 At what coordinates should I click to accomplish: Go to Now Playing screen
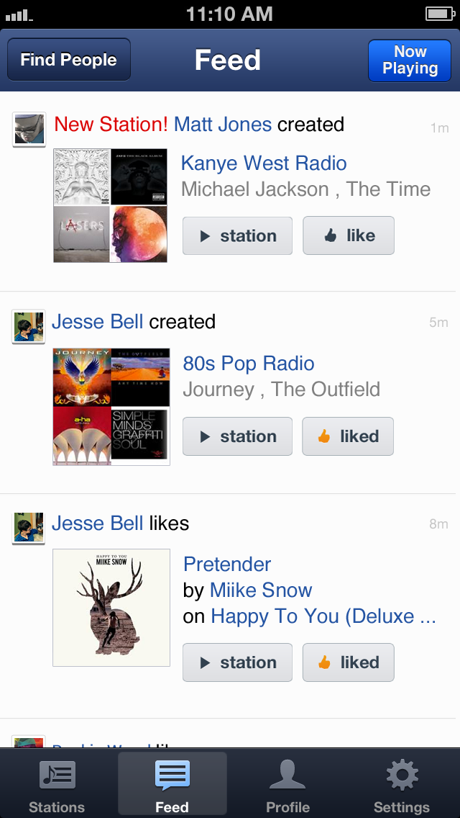click(410, 60)
